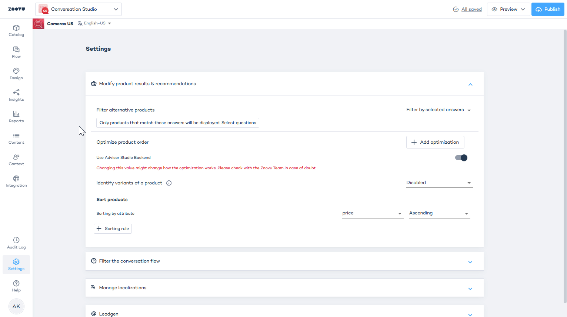Open Insights in the sidebar
This screenshot has width=567, height=317.
(x=16, y=93)
